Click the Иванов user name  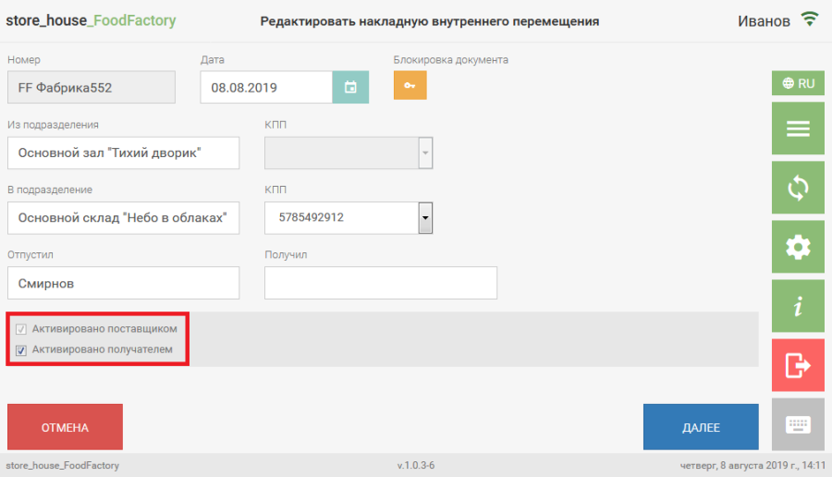coord(764,20)
